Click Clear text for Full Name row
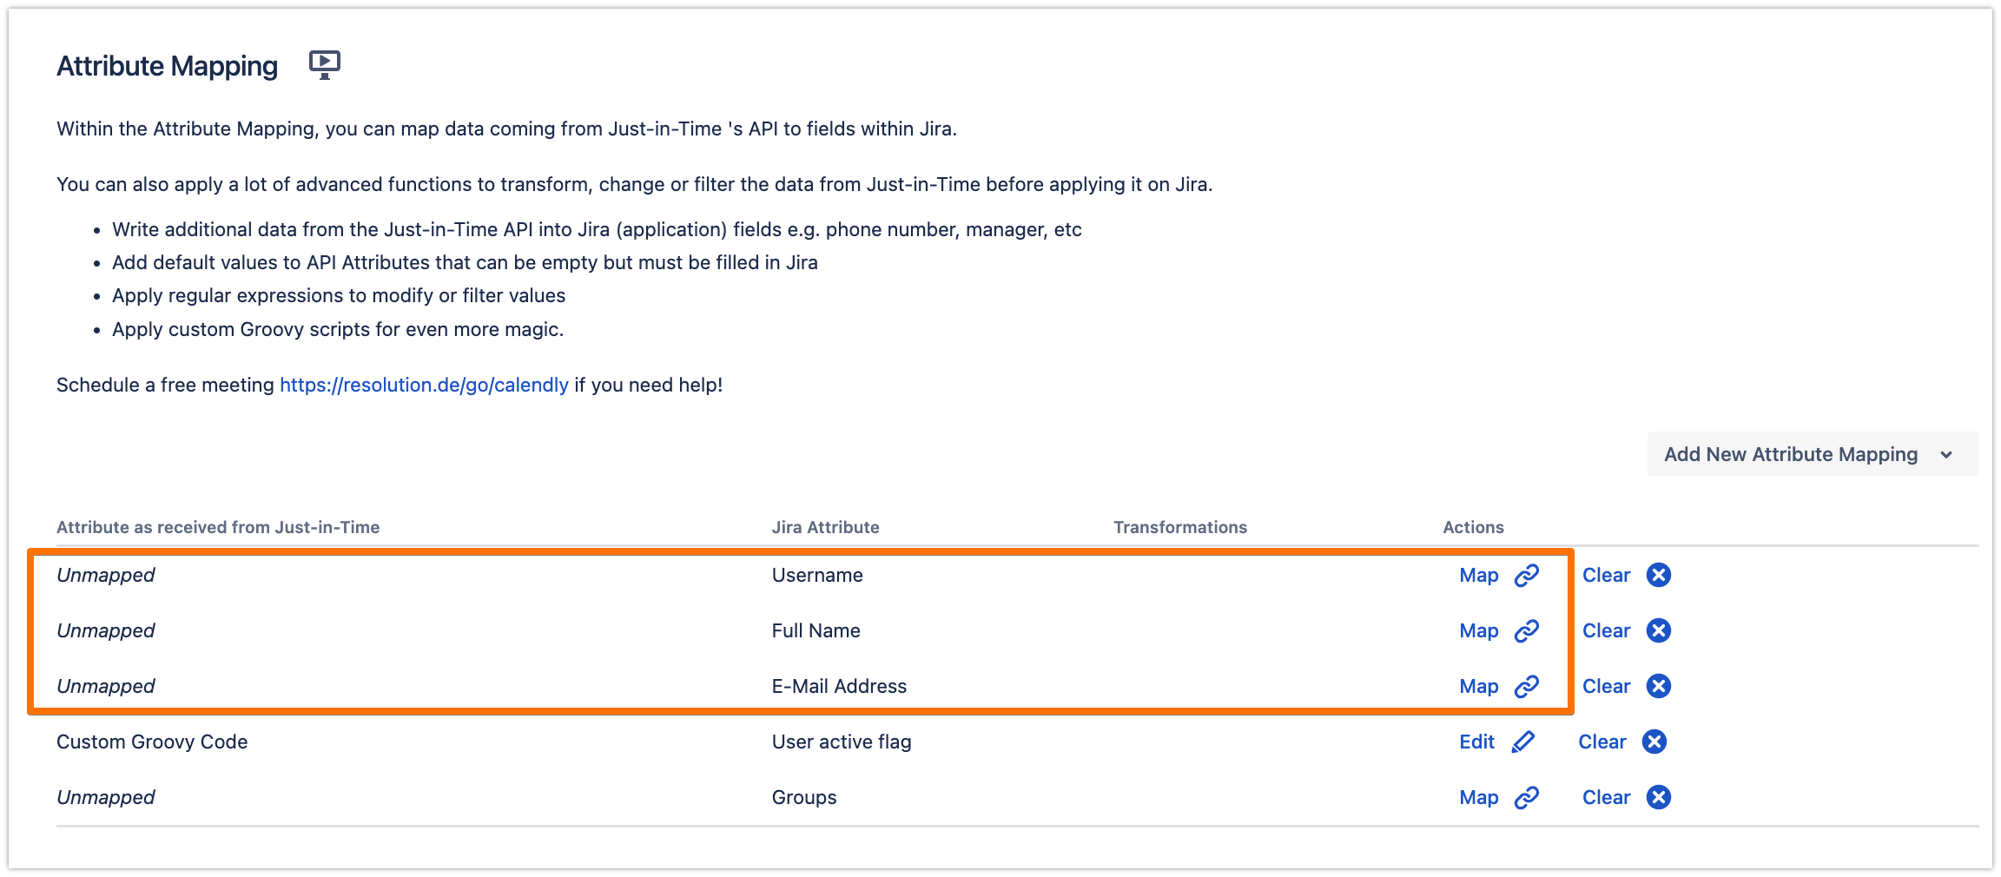This screenshot has width=2001, height=877. 1606,631
